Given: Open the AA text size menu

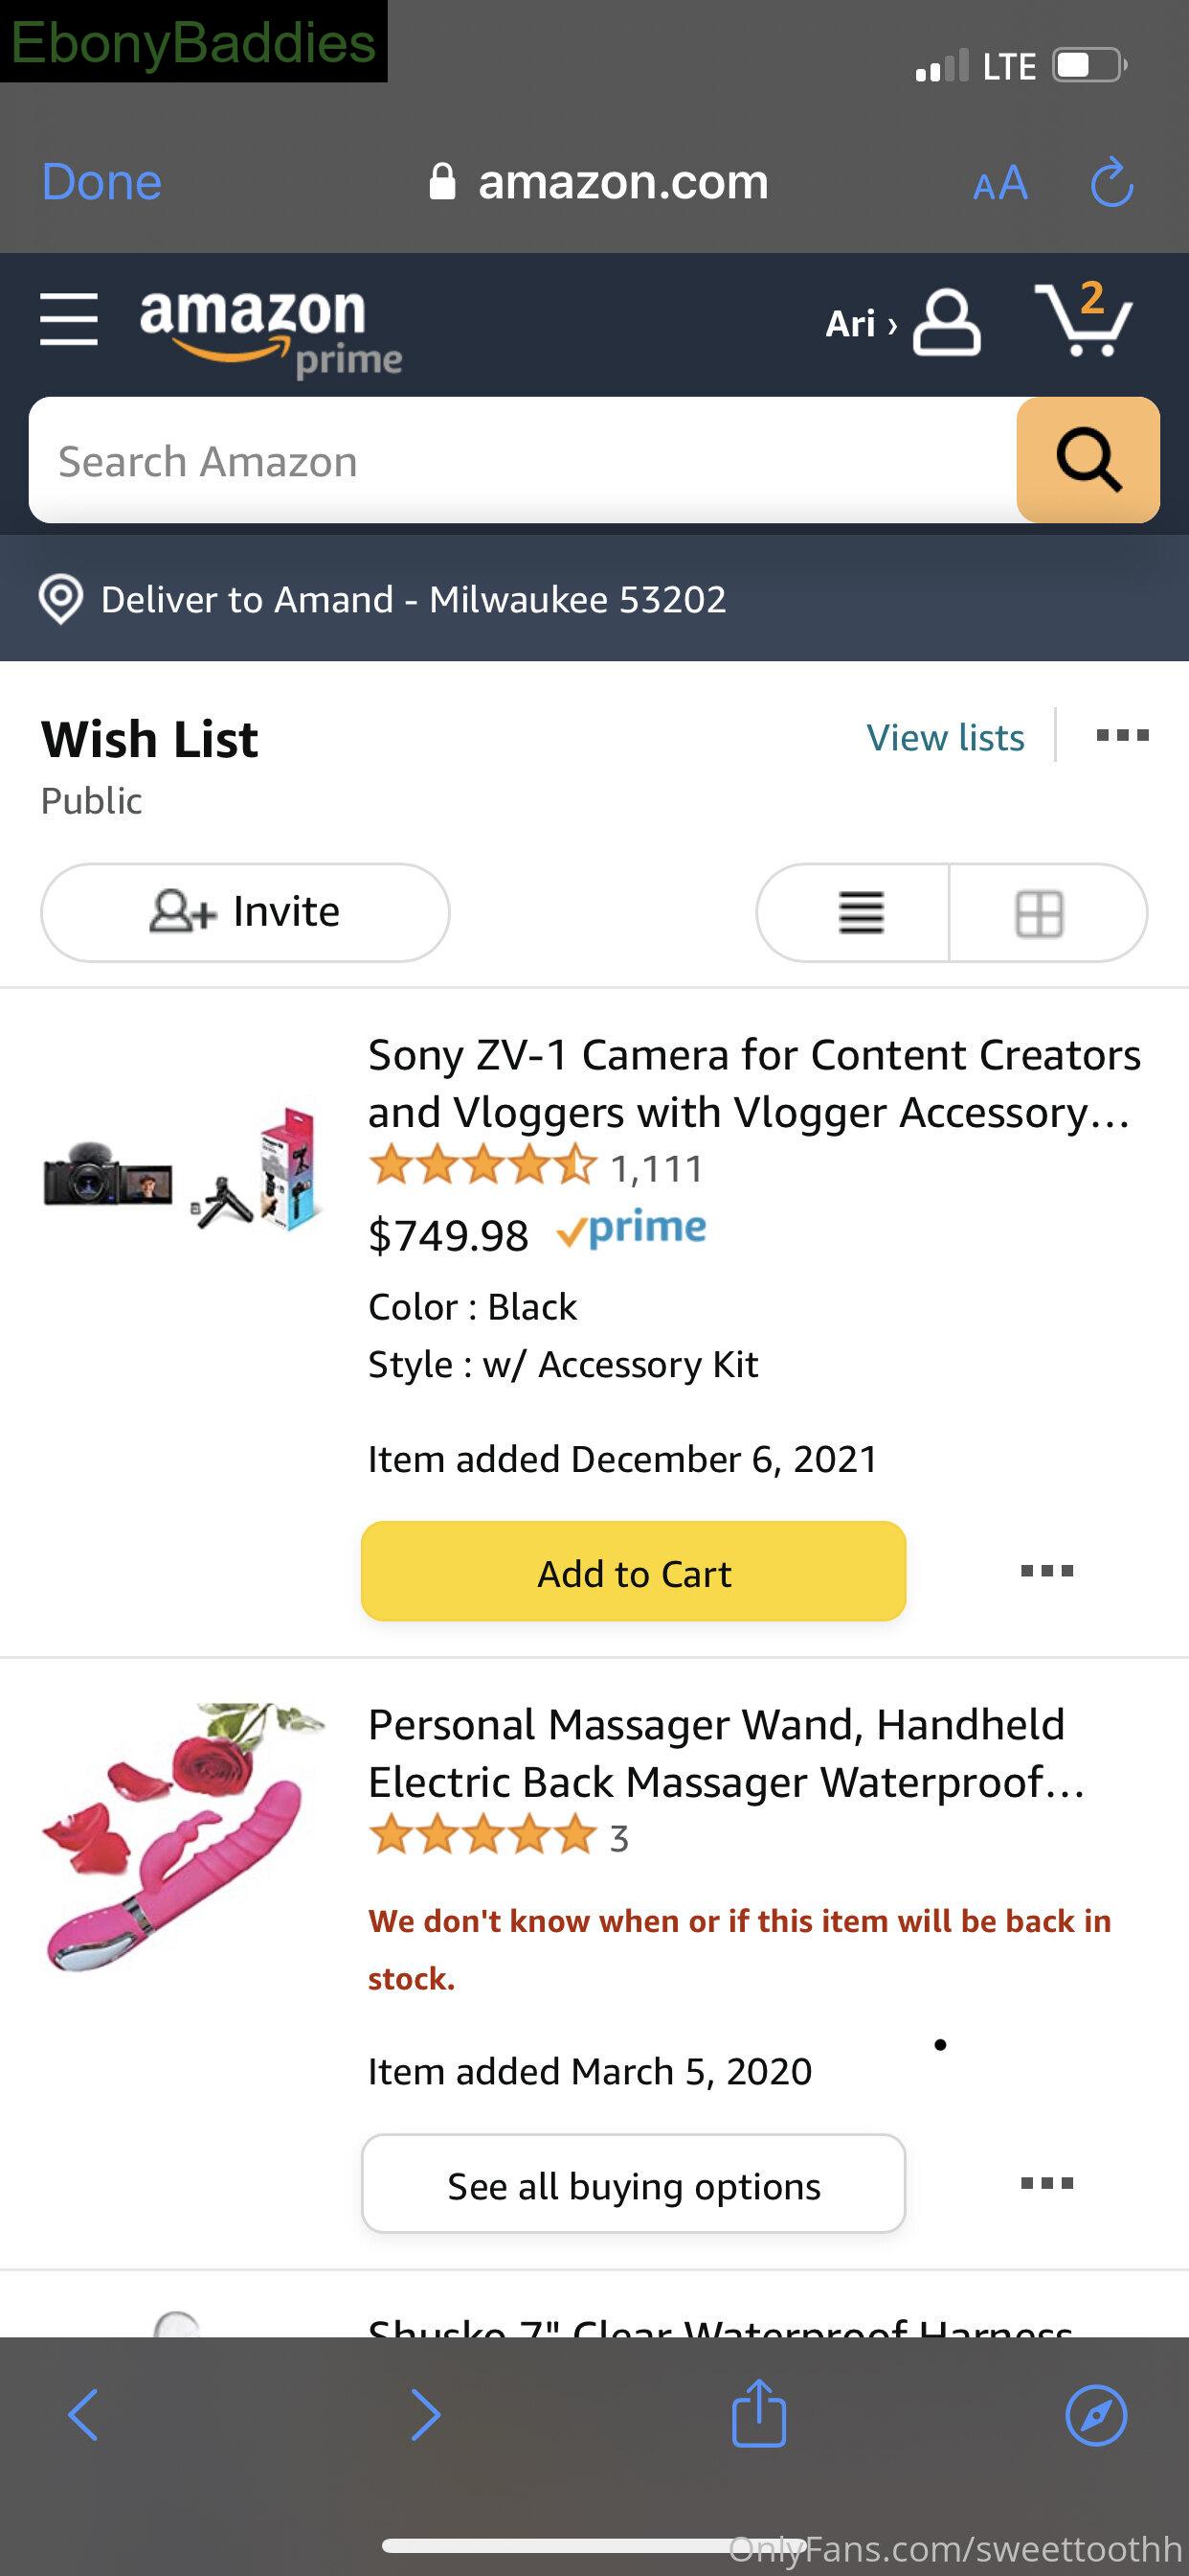Looking at the screenshot, I should click(1000, 184).
